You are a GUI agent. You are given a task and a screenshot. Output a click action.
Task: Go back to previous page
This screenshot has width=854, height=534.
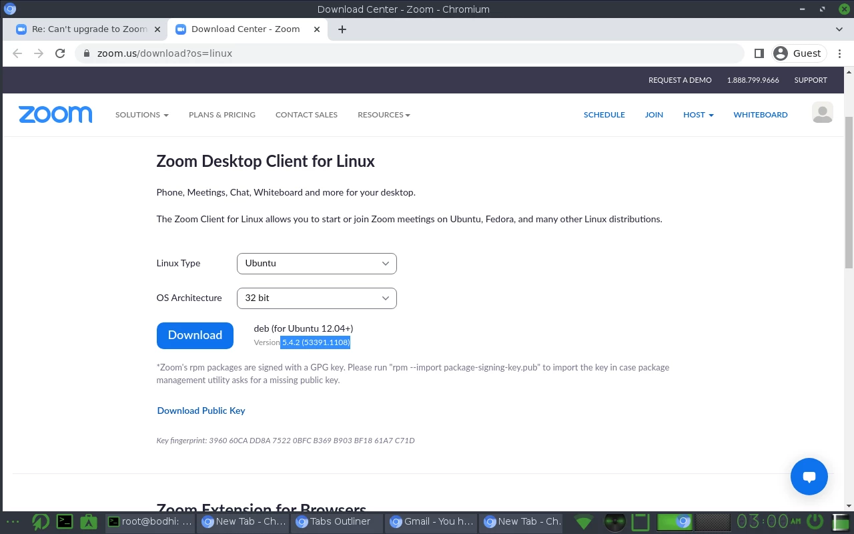point(17,53)
